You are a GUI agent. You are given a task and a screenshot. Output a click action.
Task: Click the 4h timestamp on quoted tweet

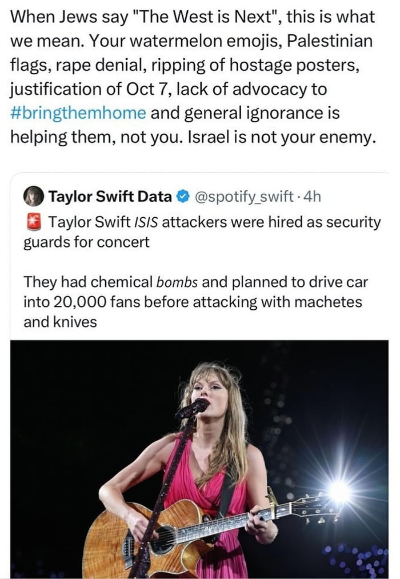[311, 197]
